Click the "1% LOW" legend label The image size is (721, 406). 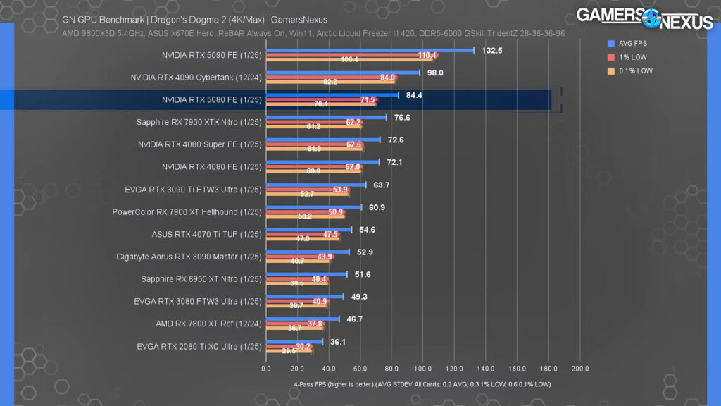pos(633,57)
